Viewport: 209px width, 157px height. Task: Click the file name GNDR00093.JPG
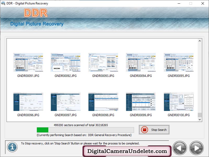point(103,76)
